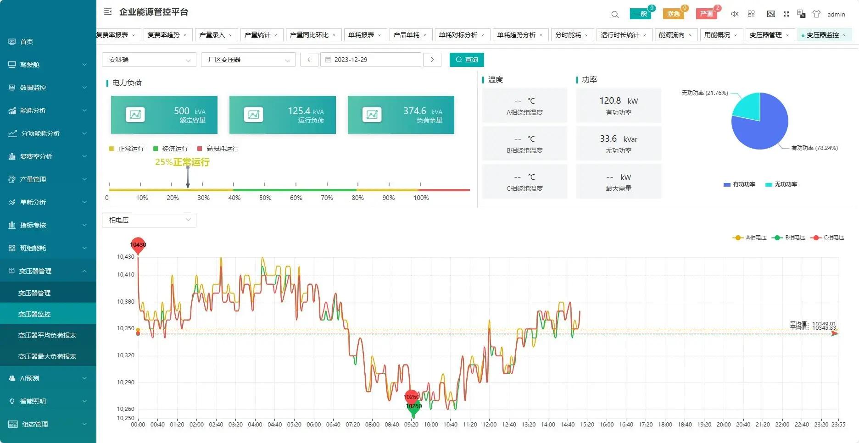Select 变压器监控 in sidebar submenu

coord(48,314)
